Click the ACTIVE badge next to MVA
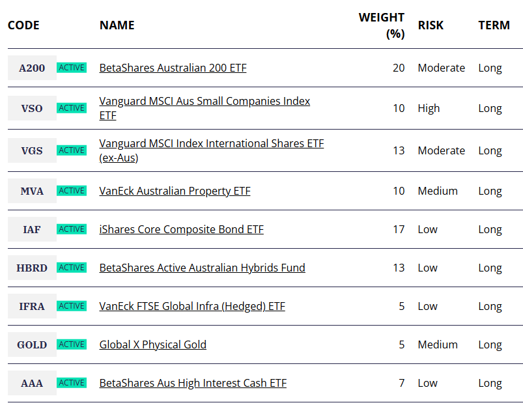 click(72, 191)
